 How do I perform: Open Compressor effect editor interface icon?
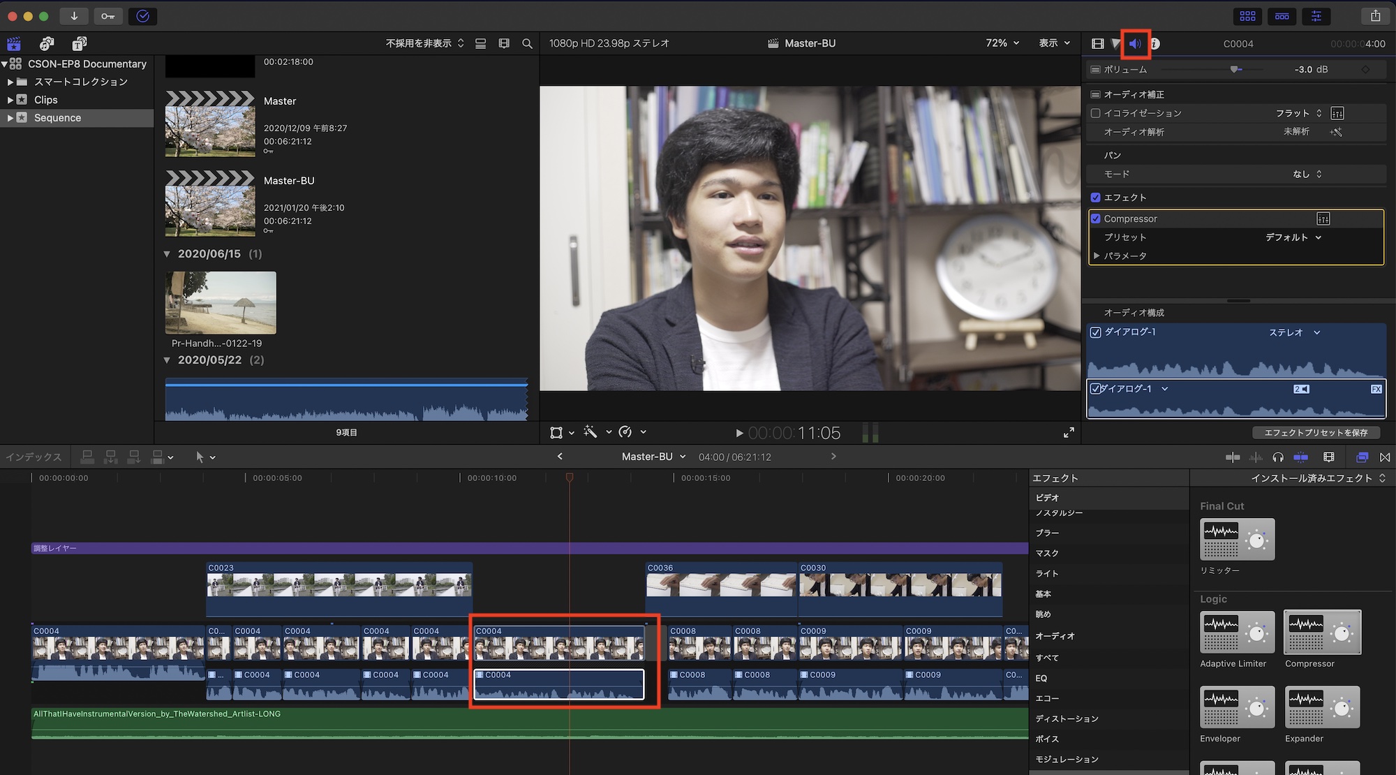pyautogui.click(x=1323, y=219)
